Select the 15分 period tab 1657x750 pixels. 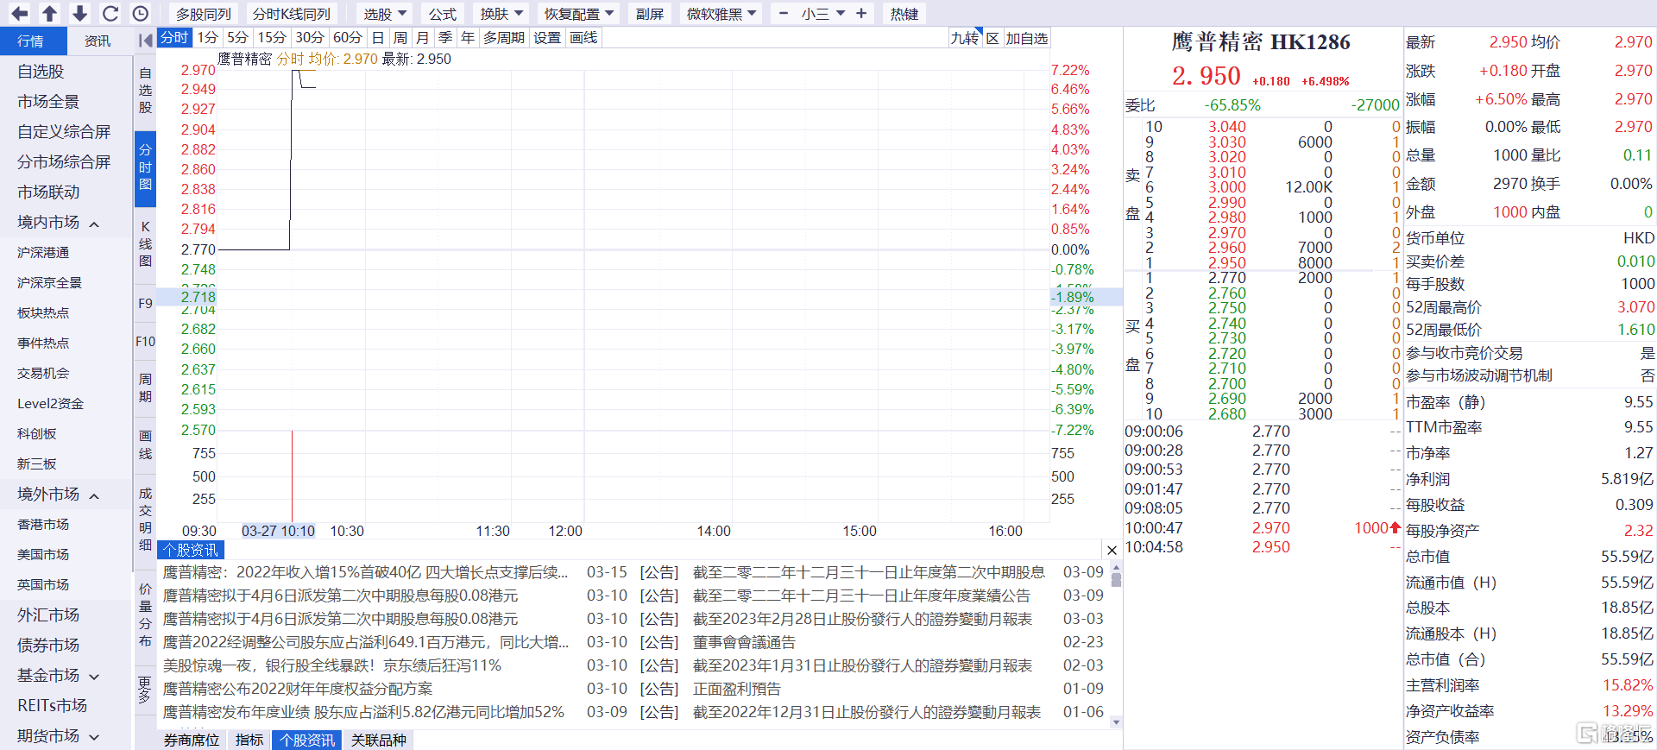pyautogui.click(x=272, y=37)
